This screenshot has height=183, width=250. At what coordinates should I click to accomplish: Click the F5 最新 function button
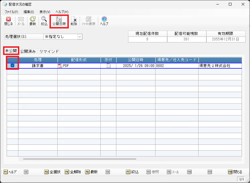point(91,172)
